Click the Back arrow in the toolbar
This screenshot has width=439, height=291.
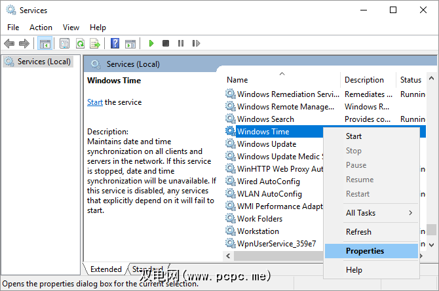(x=9, y=43)
